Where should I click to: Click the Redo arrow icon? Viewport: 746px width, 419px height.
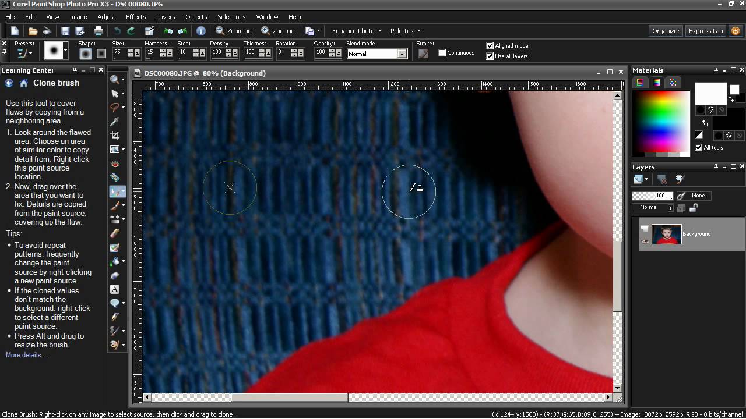(131, 31)
